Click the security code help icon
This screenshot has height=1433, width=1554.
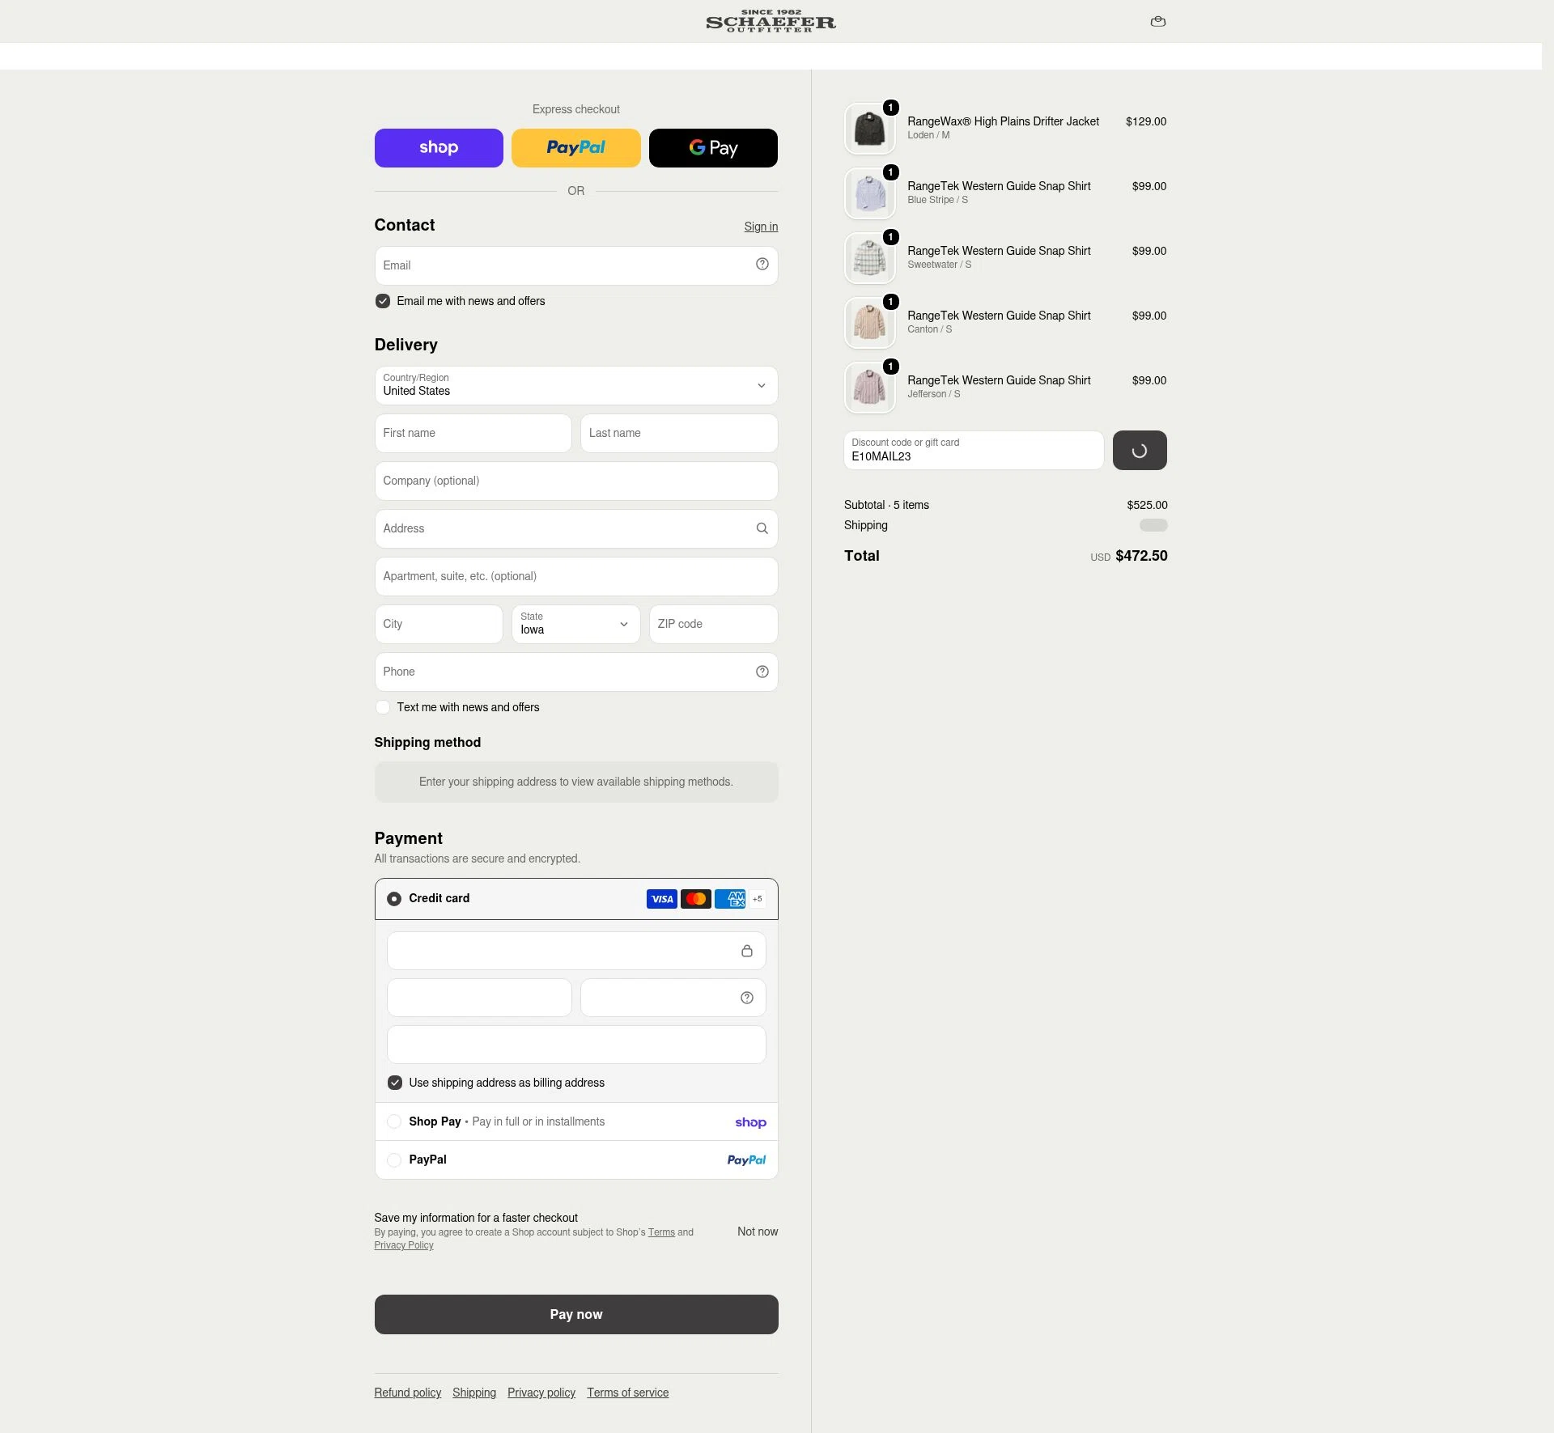(746, 998)
